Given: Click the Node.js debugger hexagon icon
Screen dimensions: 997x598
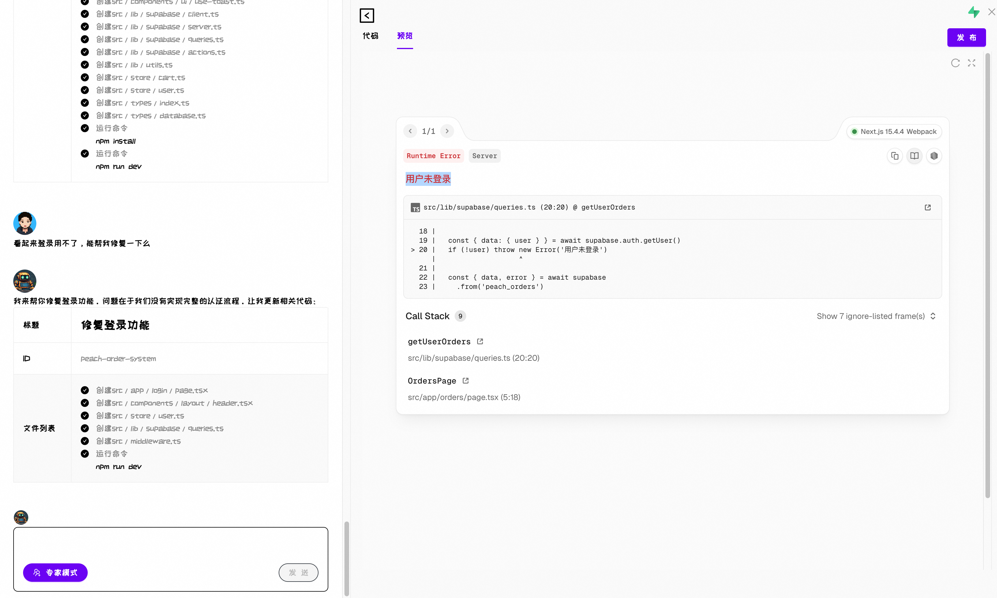Looking at the screenshot, I should coord(934,156).
